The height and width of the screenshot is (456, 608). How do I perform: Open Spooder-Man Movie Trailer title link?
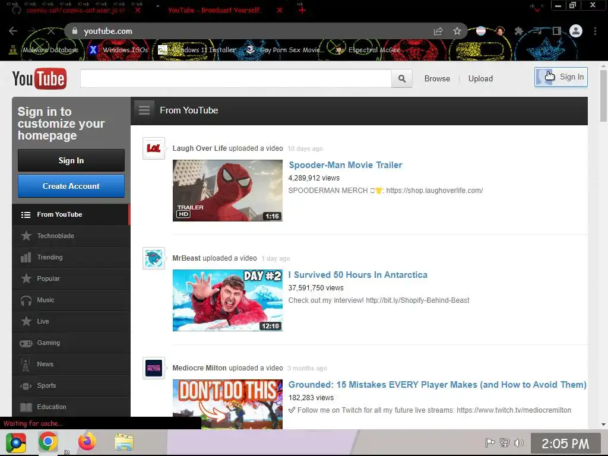click(345, 165)
